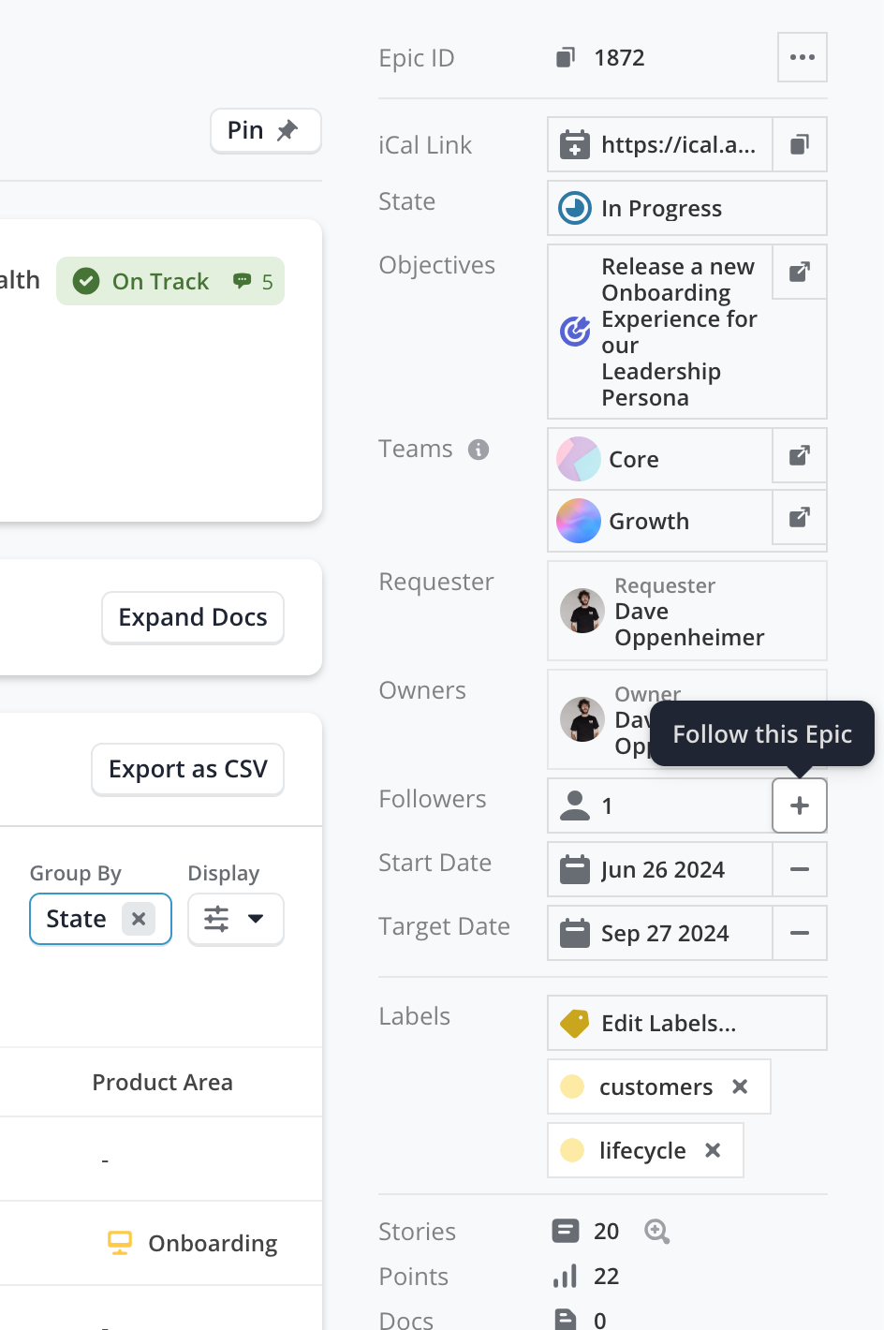The height and width of the screenshot is (1330, 884).
Task: Open the On Track health status
Action: (170, 281)
